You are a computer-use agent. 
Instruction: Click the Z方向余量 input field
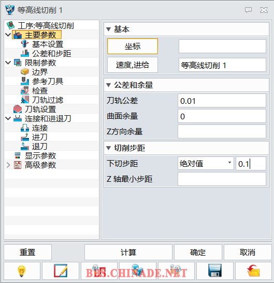coord(222,131)
